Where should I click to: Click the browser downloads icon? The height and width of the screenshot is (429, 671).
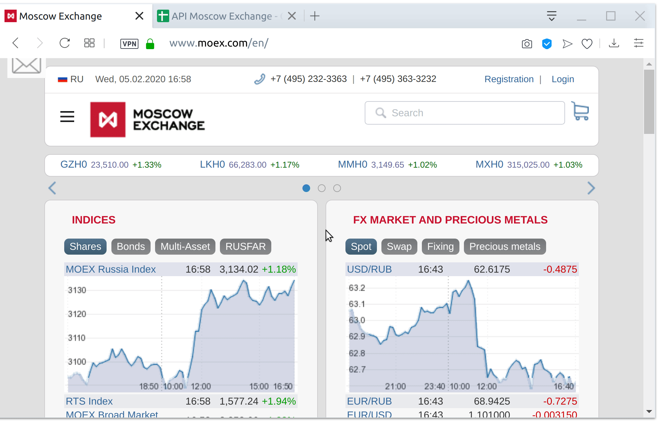click(614, 43)
